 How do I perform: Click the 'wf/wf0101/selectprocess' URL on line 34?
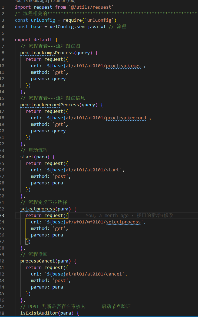click(x=103, y=222)
